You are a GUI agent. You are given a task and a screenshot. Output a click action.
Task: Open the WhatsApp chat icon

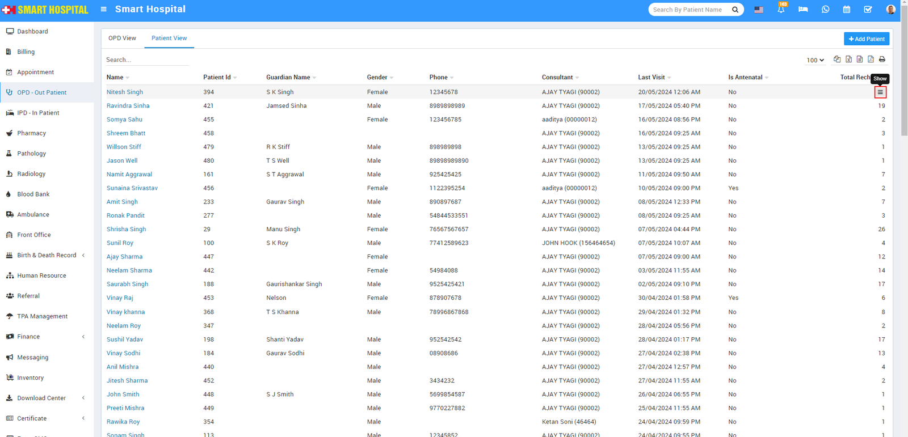[825, 10]
